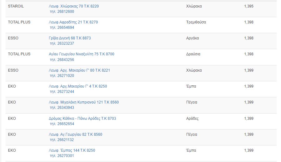This screenshot has width=281, height=162.
Task: Select the 1,395 price cell for Χλώρακα
Action: coord(249,6)
